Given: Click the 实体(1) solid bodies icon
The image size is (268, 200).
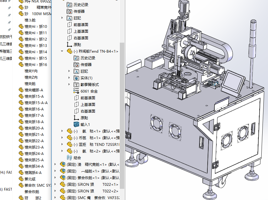Looking at the screenshot, I should [76, 78].
